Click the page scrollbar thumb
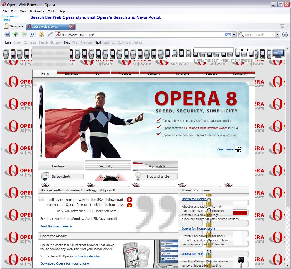 click(287, 129)
